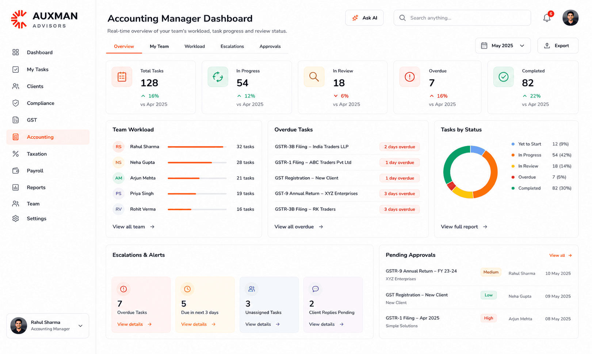The image size is (592, 354).
Task: Open the profile avatar in the header
Action: (570, 18)
